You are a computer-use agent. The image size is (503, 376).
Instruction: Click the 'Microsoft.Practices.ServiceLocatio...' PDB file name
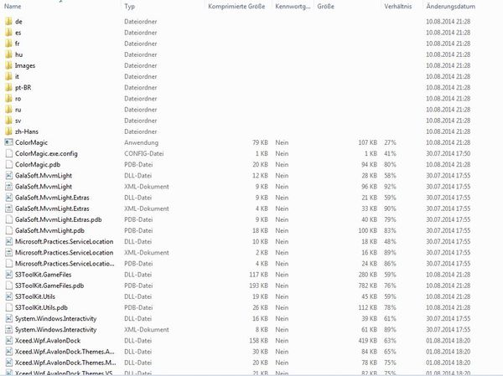(x=65, y=264)
